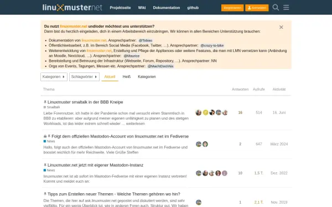Screen dimensions: 332x207
Task: Click pin icon beside Mastodon-Instanz title
Action: tap(45, 165)
